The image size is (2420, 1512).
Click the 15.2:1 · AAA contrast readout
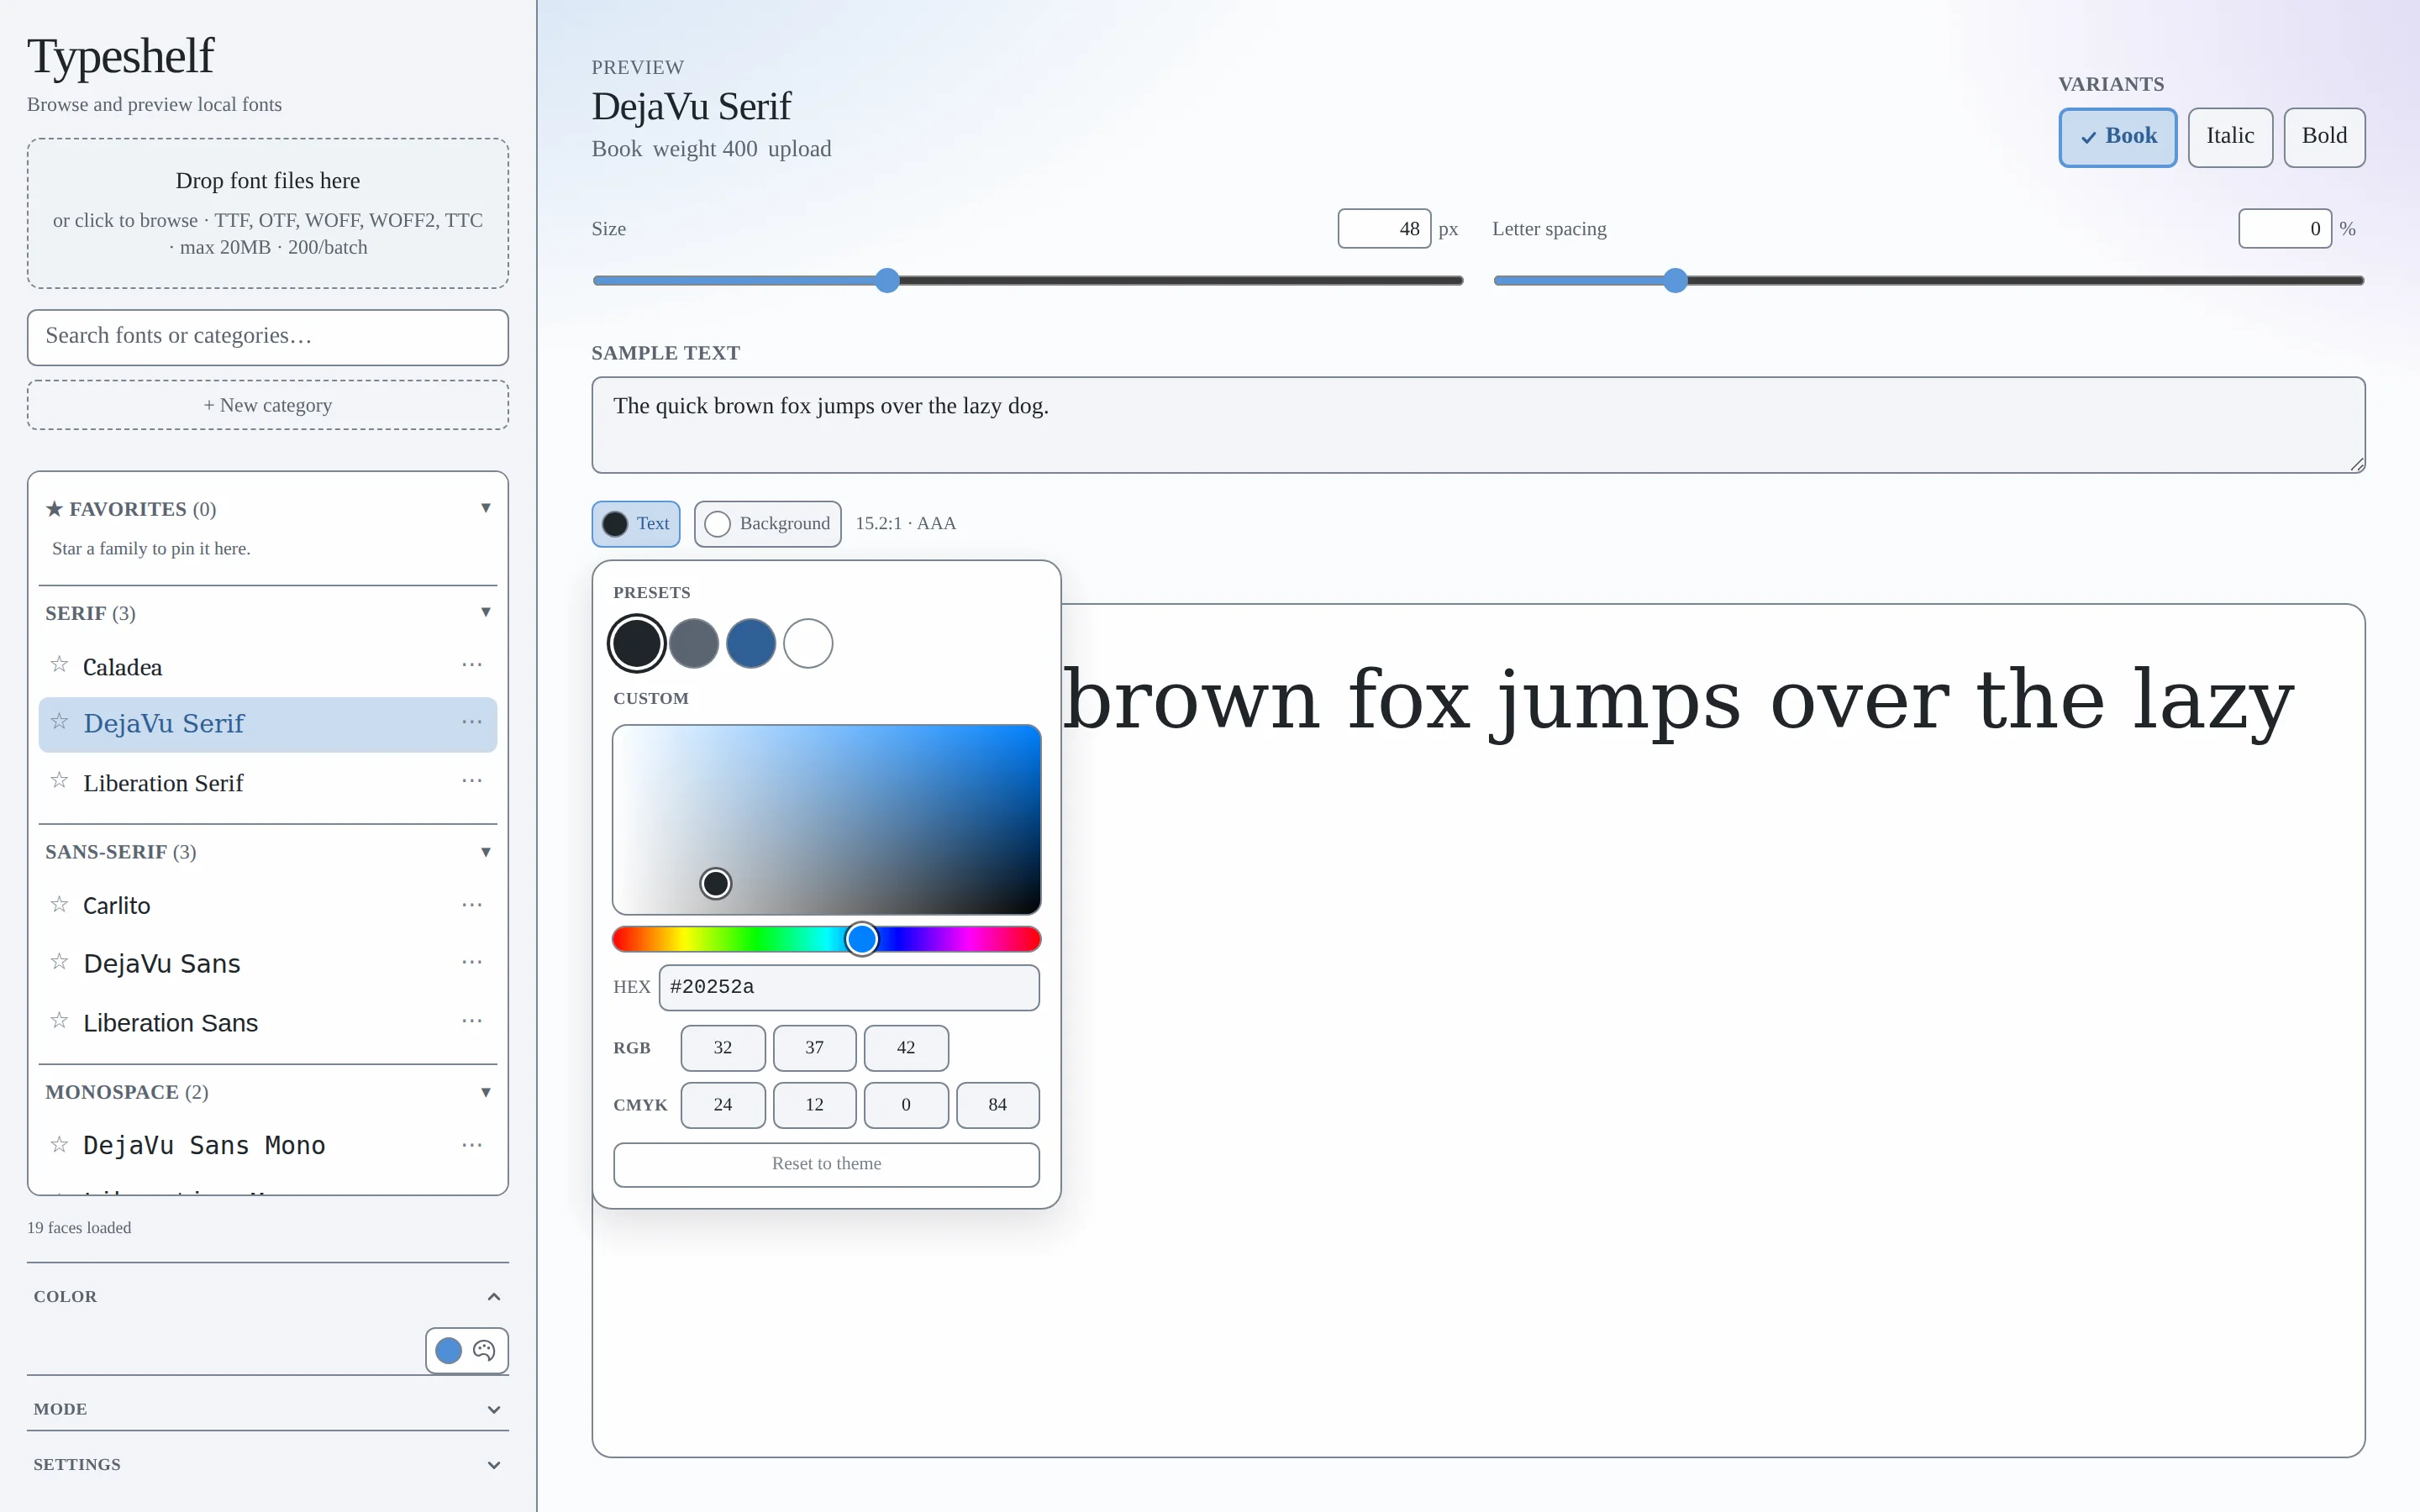(906, 524)
